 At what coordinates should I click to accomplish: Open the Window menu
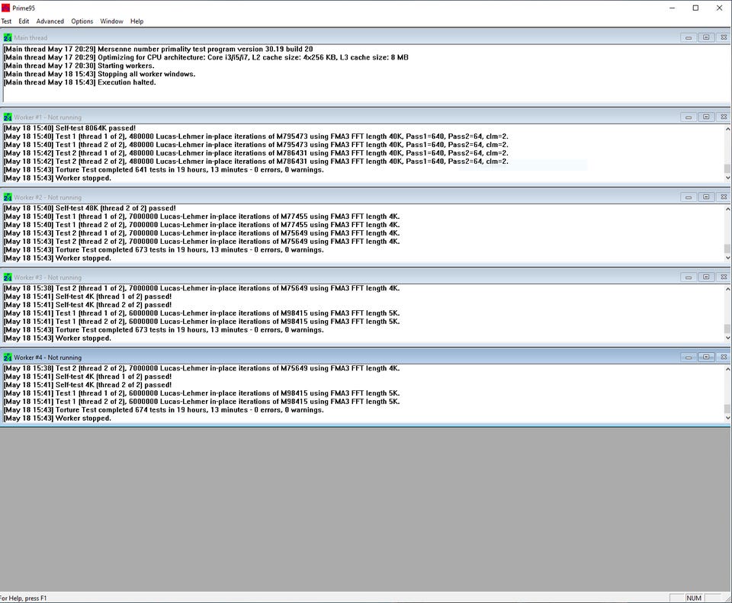[x=111, y=21]
